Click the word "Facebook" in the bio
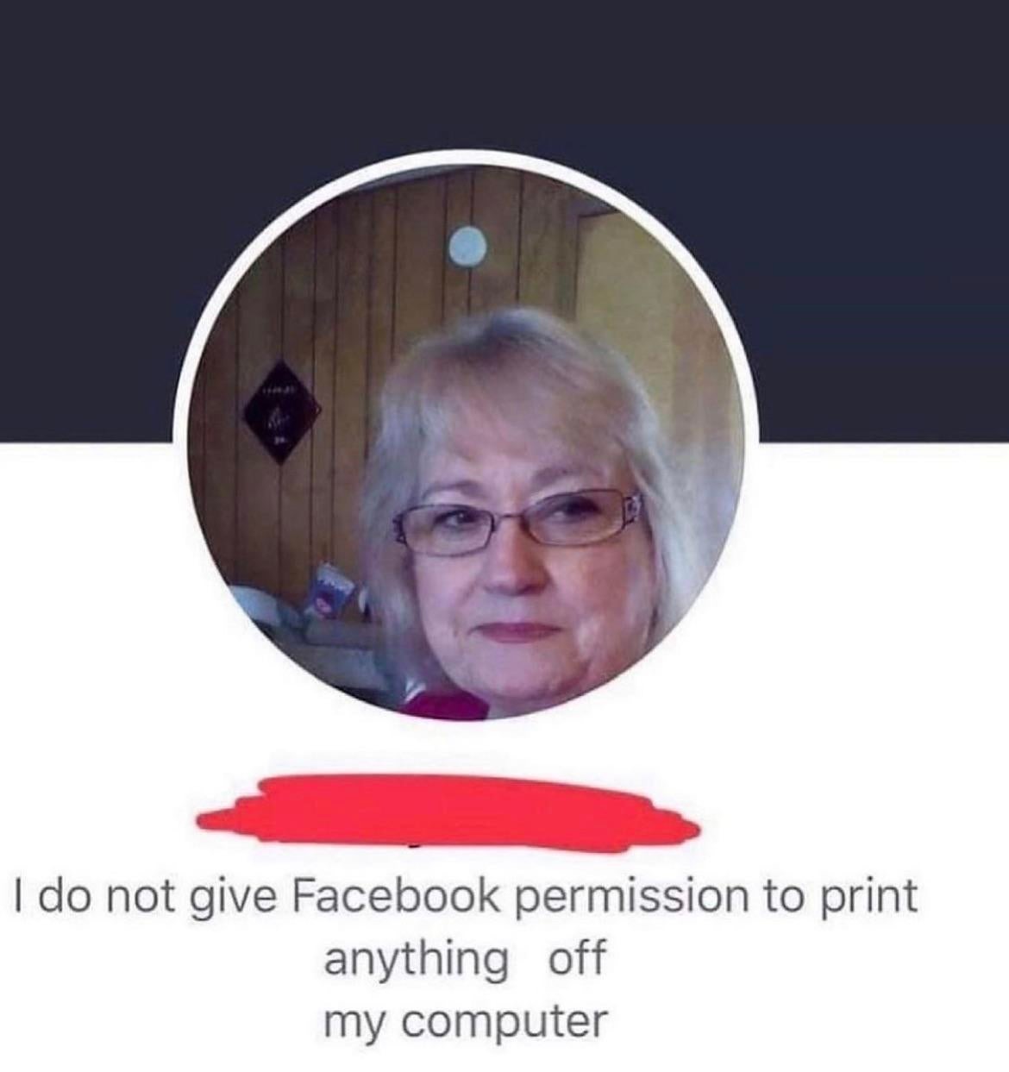This screenshot has width=1009, height=1072. (396, 898)
